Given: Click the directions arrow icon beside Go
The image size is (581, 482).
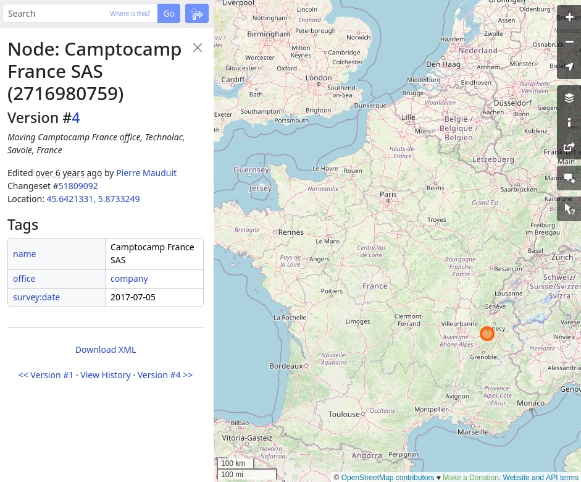Looking at the screenshot, I should [x=197, y=14].
